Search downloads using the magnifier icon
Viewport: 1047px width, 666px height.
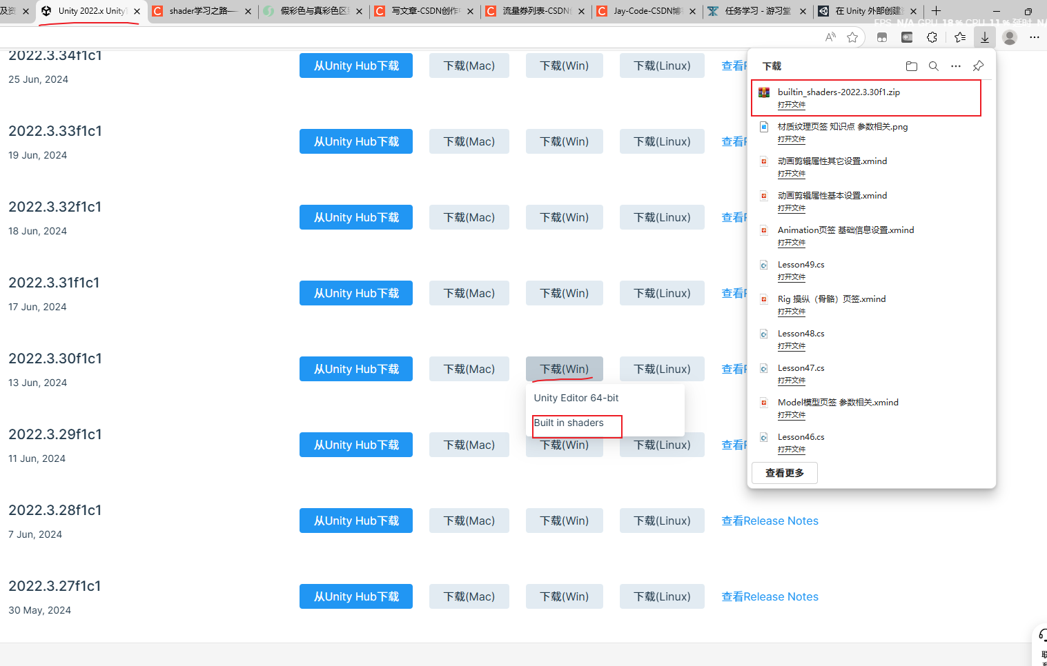pyautogui.click(x=934, y=66)
